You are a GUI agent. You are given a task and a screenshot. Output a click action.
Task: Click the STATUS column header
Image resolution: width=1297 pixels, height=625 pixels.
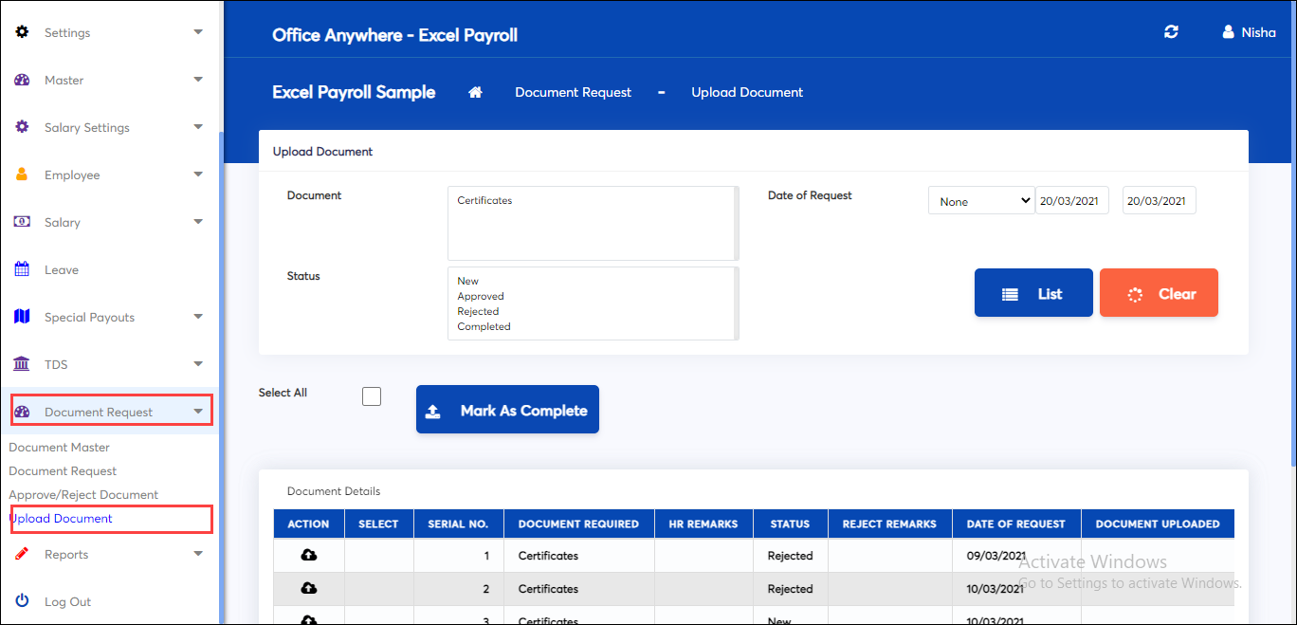tap(790, 524)
